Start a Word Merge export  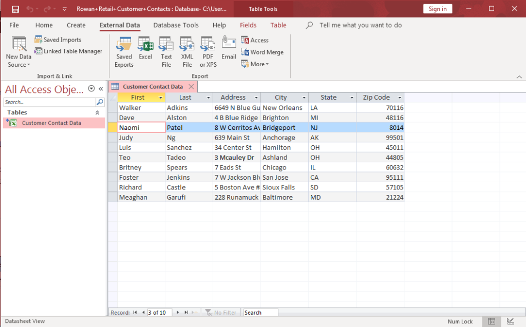tap(262, 52)
